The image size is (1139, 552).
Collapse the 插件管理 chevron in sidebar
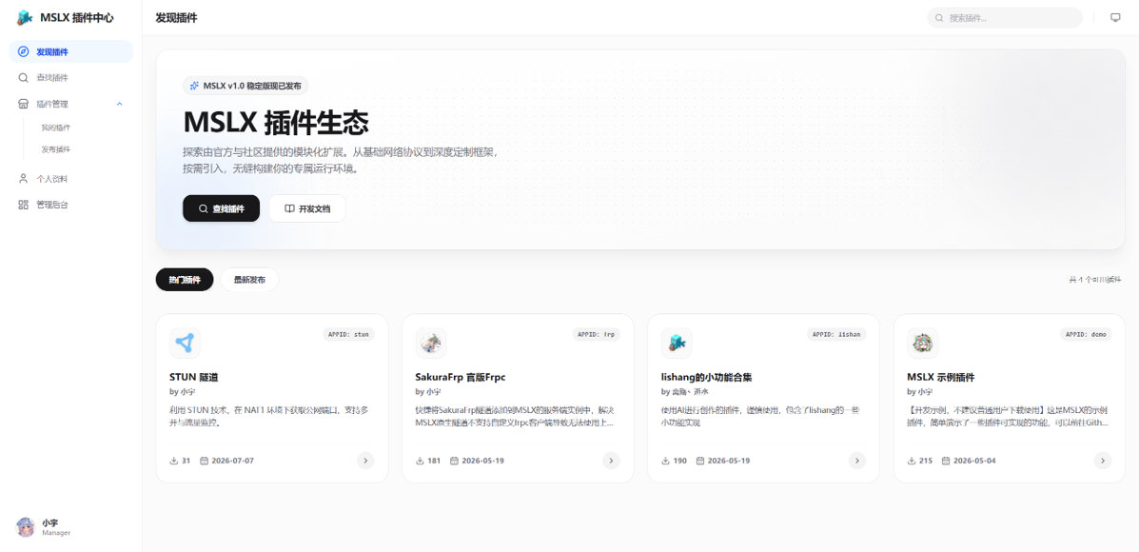(120, 104)
